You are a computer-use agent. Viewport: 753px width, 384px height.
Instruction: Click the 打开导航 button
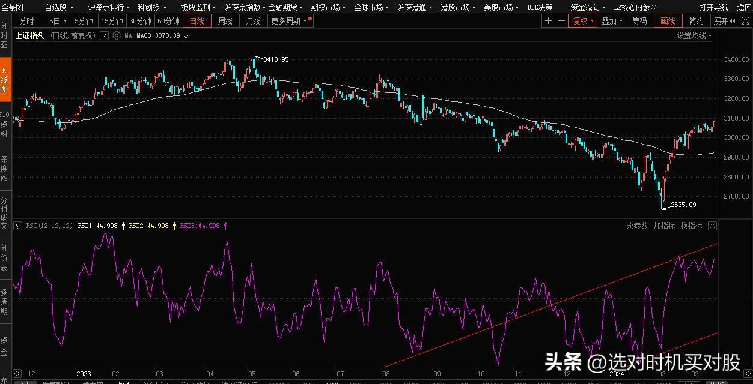click(x=713, y=7)
